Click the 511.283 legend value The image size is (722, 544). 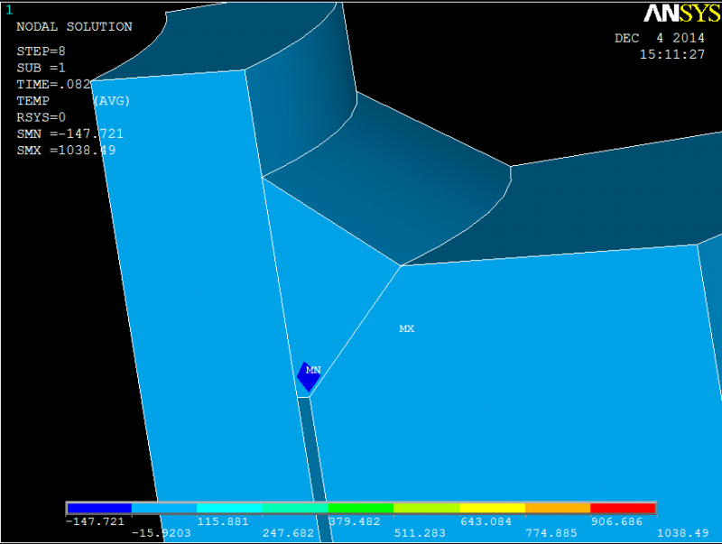click(x=420, y=533)
